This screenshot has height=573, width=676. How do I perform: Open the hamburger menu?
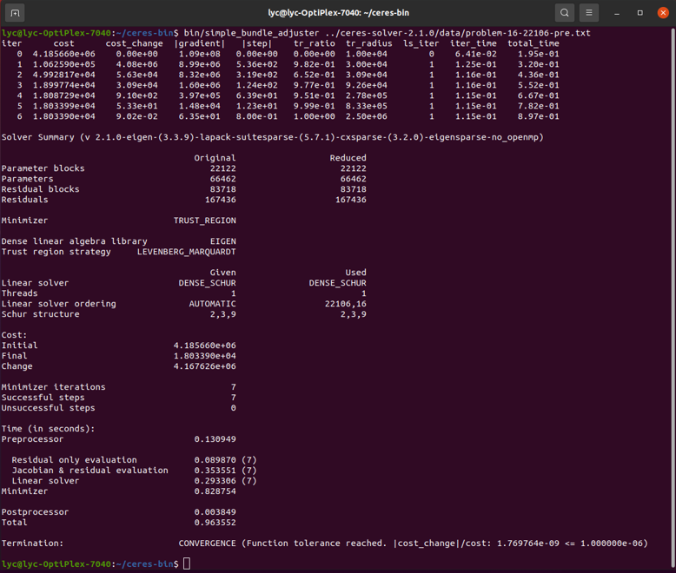coord(588,13)
